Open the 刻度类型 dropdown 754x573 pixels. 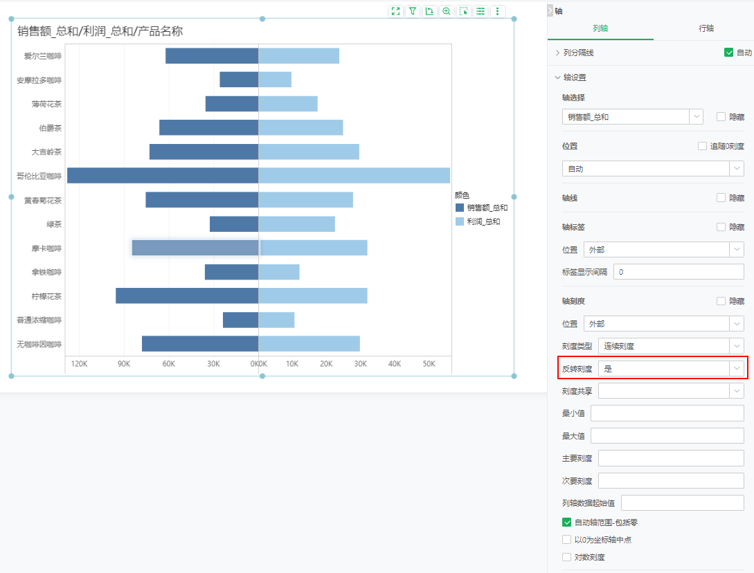coord(671,346)
